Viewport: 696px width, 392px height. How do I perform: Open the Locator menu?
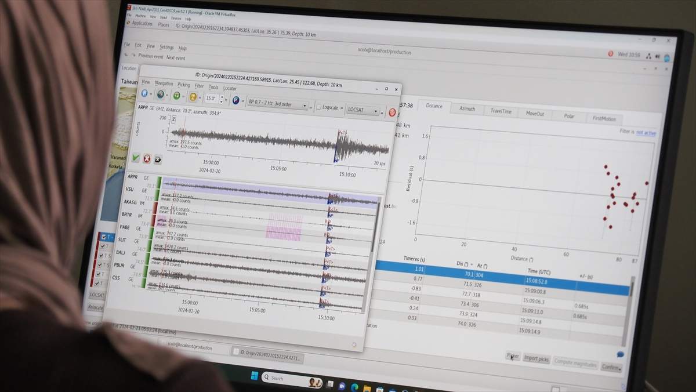pos(230,88)
